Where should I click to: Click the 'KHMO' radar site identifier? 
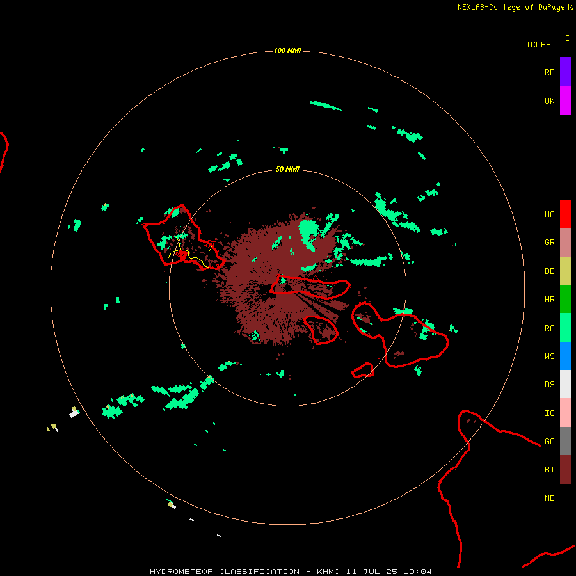pos(328,572)
